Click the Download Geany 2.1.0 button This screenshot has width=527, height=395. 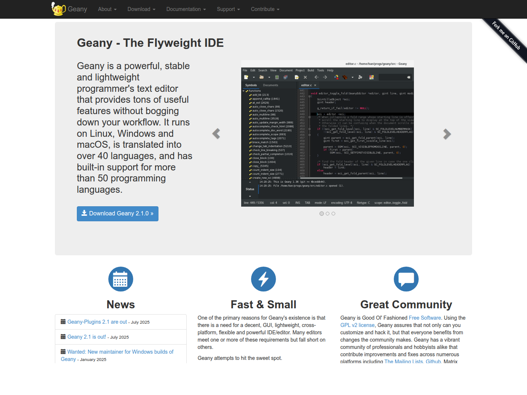click(117, 214)
